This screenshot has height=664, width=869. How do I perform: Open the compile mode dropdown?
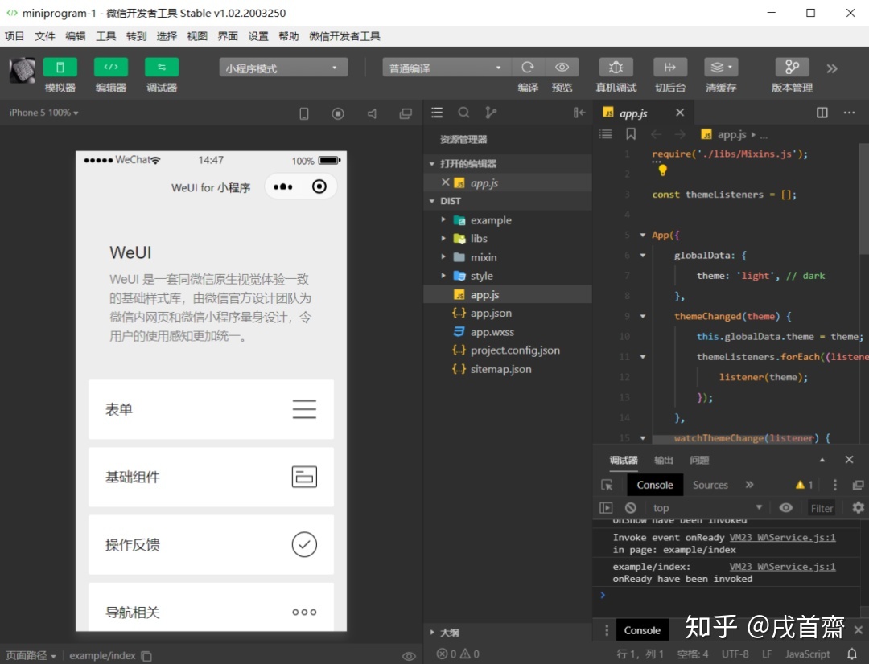(x=446, y=68)
